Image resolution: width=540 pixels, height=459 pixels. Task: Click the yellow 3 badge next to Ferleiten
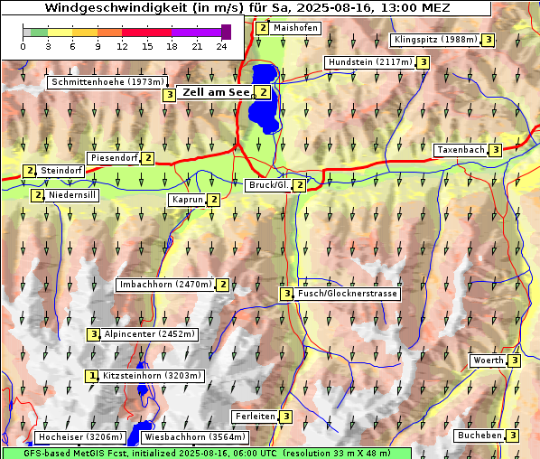[x=286, y=417]
